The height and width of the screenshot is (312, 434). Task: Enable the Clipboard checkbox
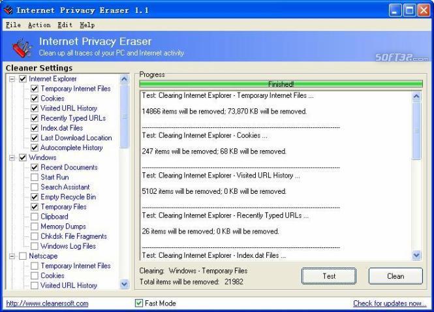tap(35, 217)
